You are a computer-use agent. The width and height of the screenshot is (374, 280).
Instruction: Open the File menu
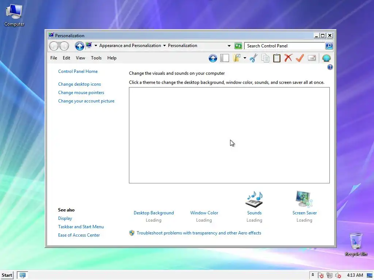54,58
